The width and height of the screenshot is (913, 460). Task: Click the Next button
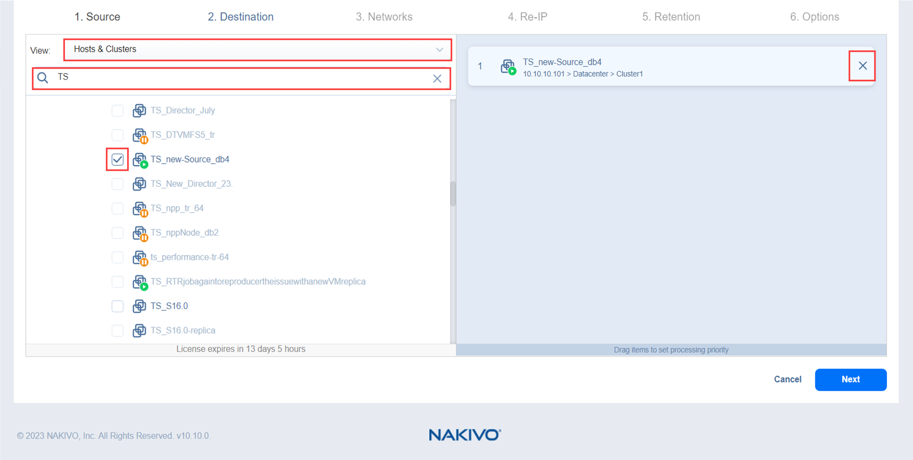point(850,379)
